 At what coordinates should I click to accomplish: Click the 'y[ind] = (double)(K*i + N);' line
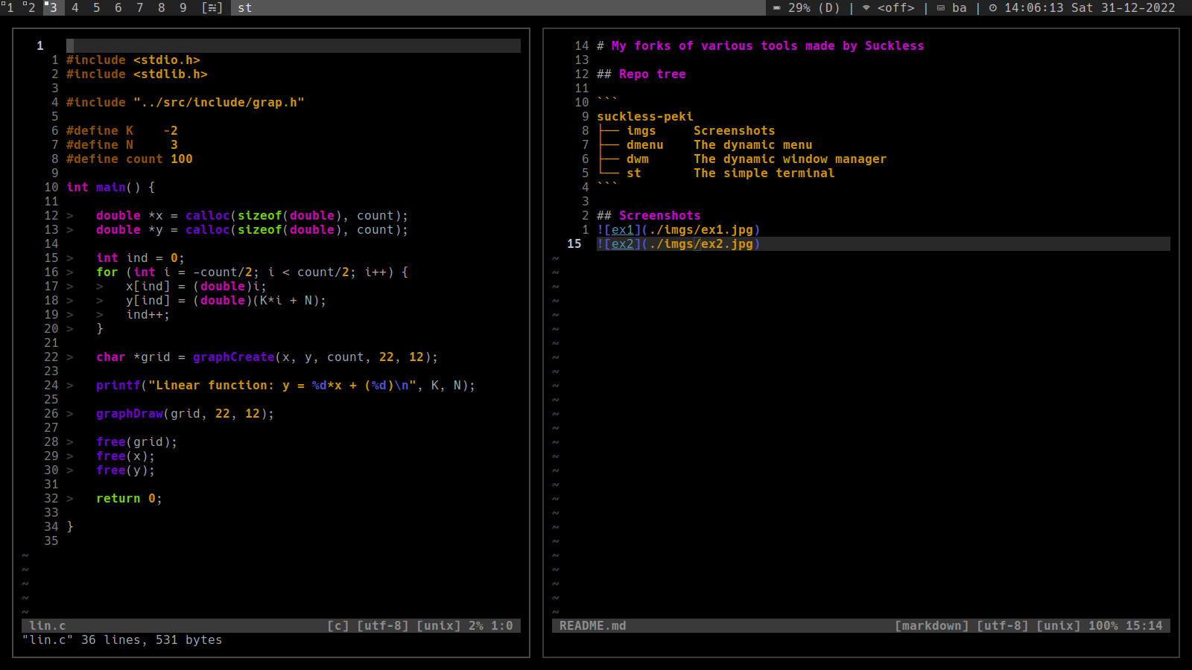(226, 301)
